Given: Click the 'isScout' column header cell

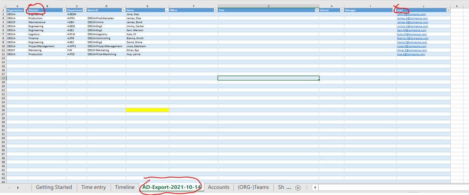Looking at the screenshot, I should coord(332,10).
